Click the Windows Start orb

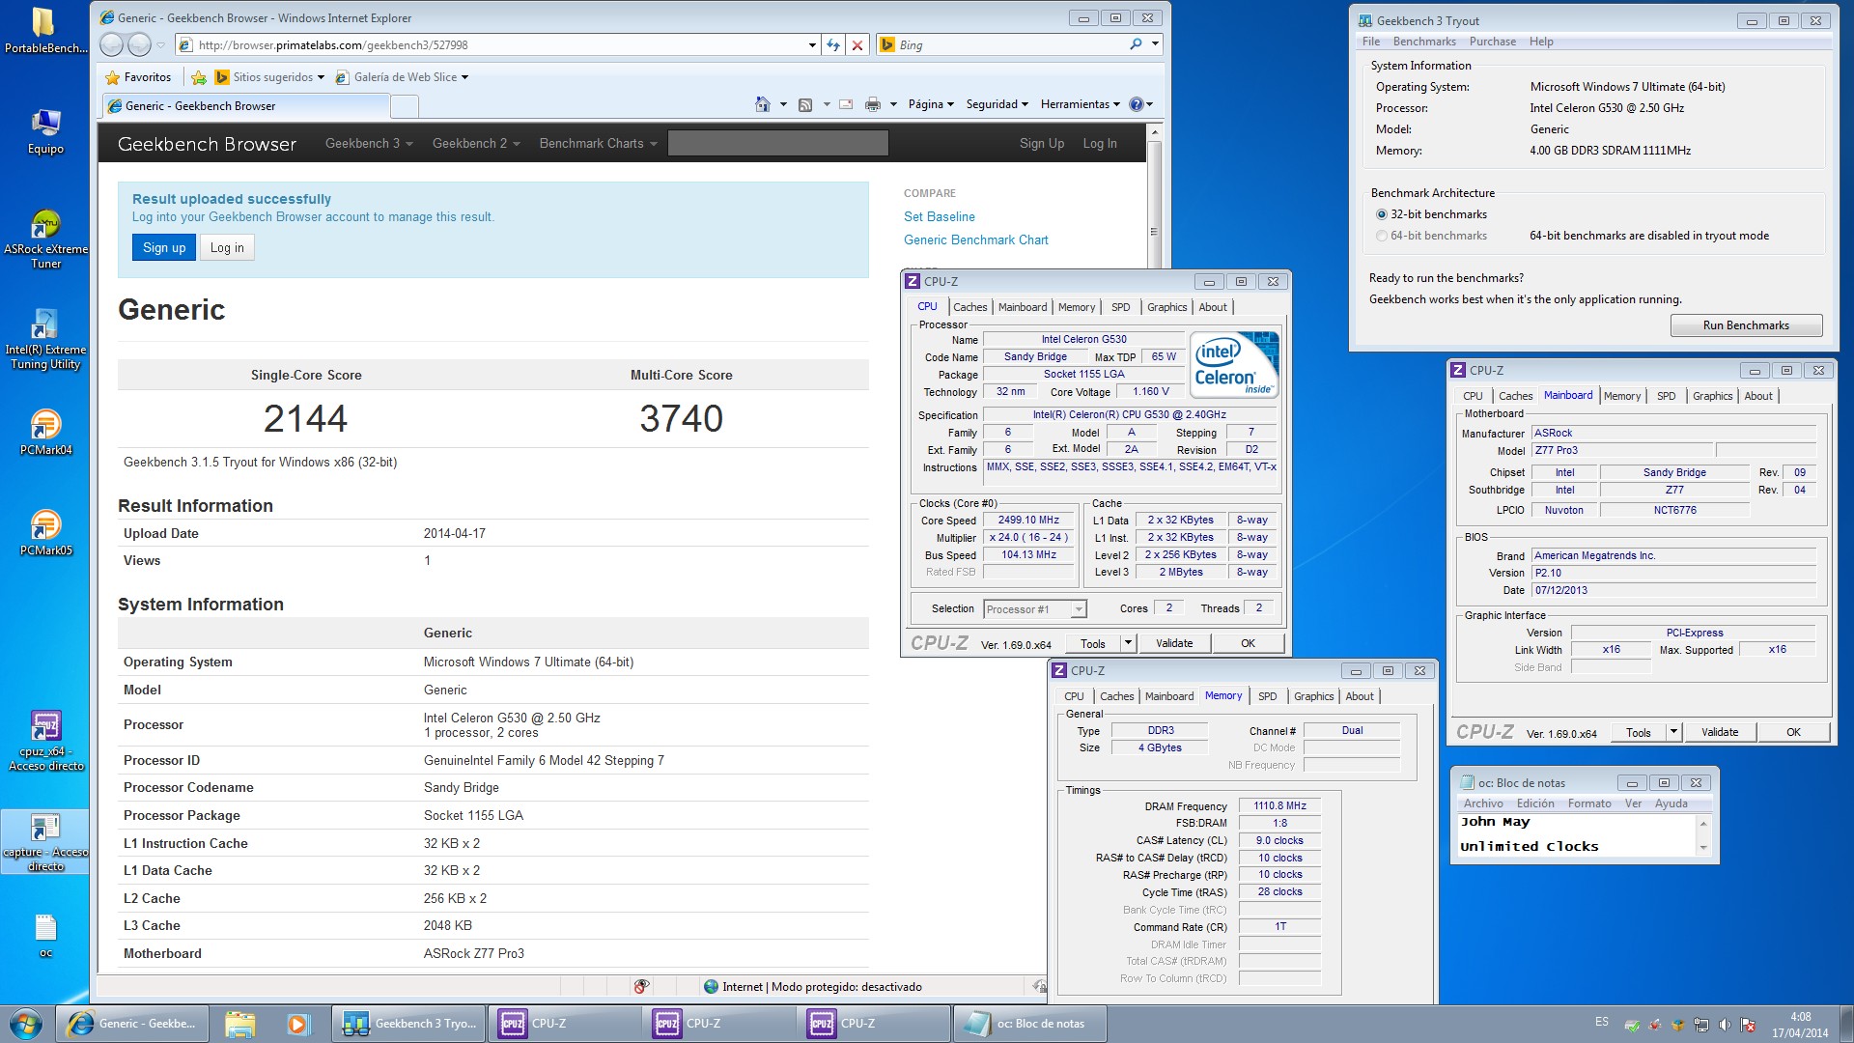point(26,1024)
